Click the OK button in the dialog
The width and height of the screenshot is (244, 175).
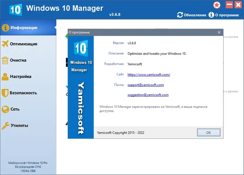(x=209, y=132)
